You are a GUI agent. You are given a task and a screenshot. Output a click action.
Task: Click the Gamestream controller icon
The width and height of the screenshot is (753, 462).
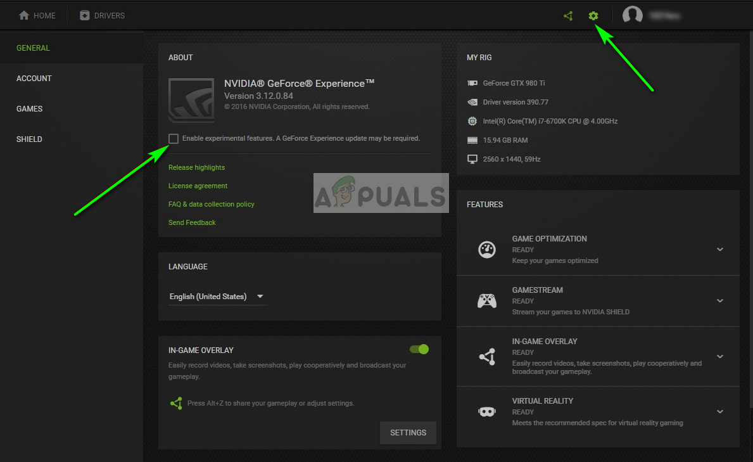point(487,301)
